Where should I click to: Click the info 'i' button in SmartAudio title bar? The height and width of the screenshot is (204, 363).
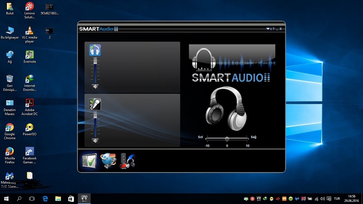(x=271, y=29)
